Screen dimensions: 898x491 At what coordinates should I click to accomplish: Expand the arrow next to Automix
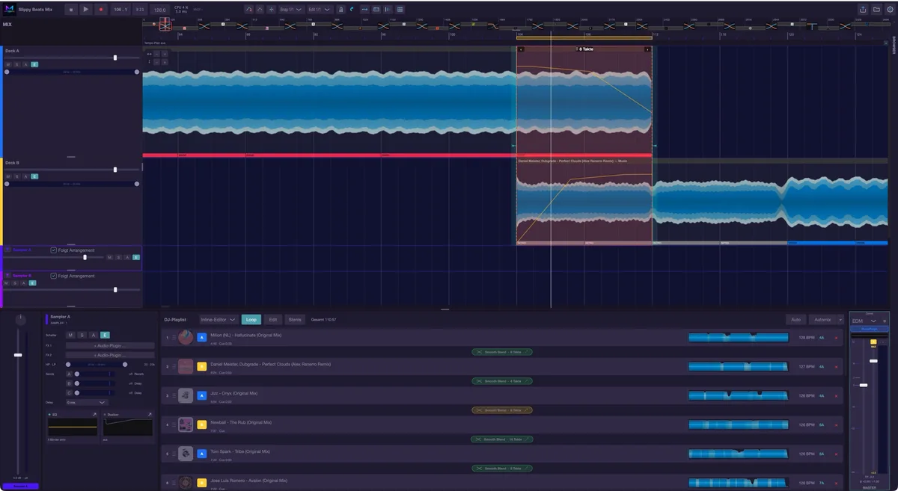[840, 319]
